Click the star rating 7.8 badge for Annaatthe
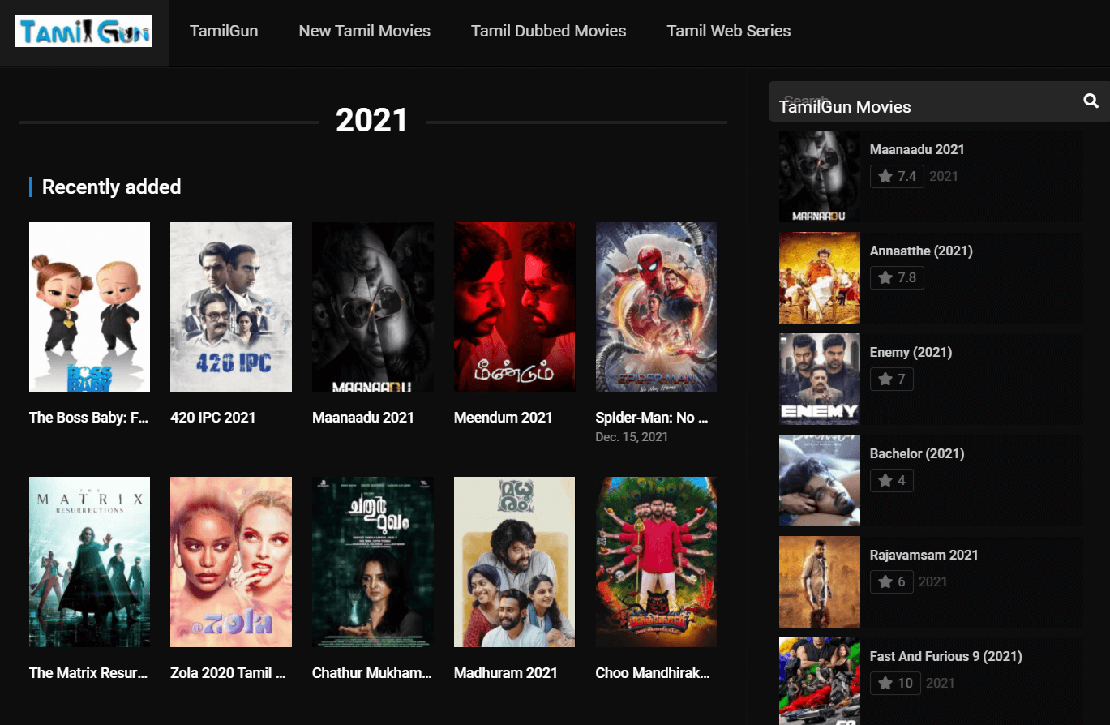This screenshot has height=725, width=1110. click(897, 277)
